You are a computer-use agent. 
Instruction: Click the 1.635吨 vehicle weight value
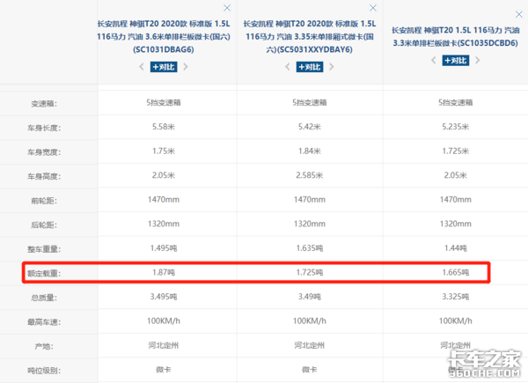310,248
